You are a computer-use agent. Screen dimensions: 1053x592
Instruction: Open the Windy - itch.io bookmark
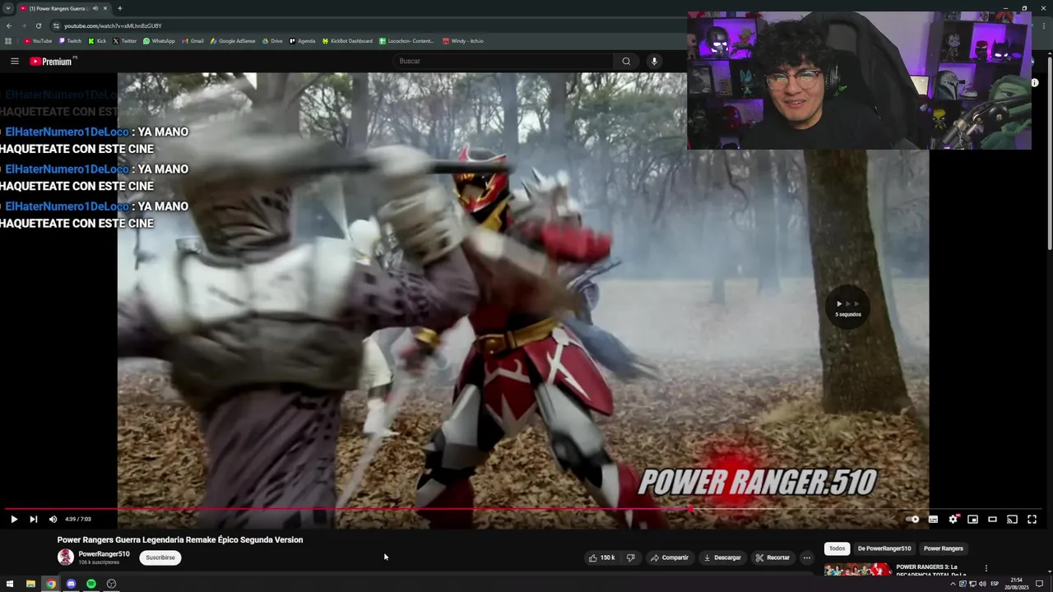(463, 41)
